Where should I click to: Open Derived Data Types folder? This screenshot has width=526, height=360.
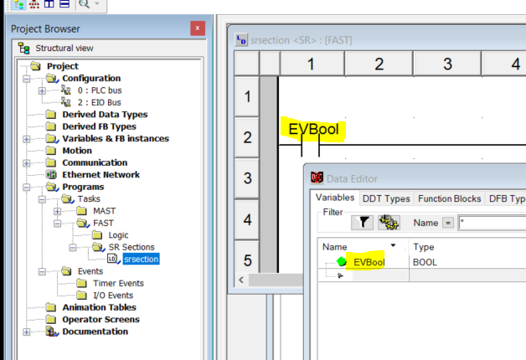point(105,115)
